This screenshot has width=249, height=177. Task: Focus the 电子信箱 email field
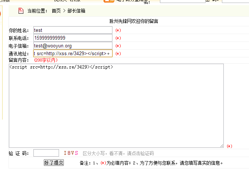[73, 46]
